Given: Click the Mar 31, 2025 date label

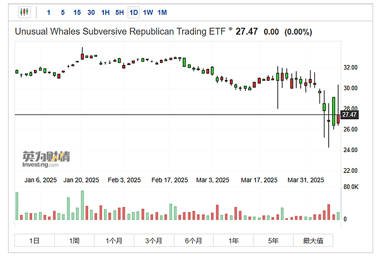Looking at the screenshot, I should (x=306, y=180).
